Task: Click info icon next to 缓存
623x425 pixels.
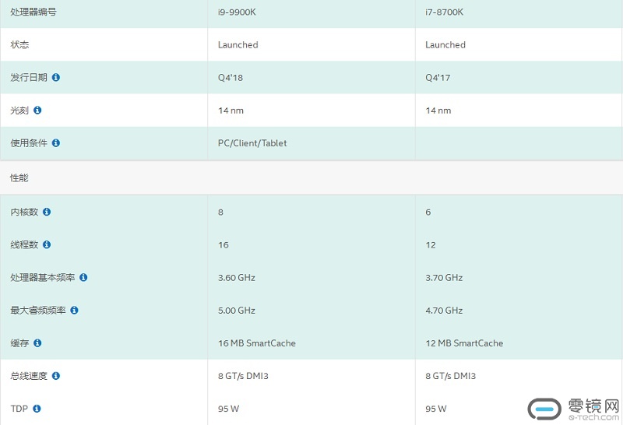Action: click(37, 342)
